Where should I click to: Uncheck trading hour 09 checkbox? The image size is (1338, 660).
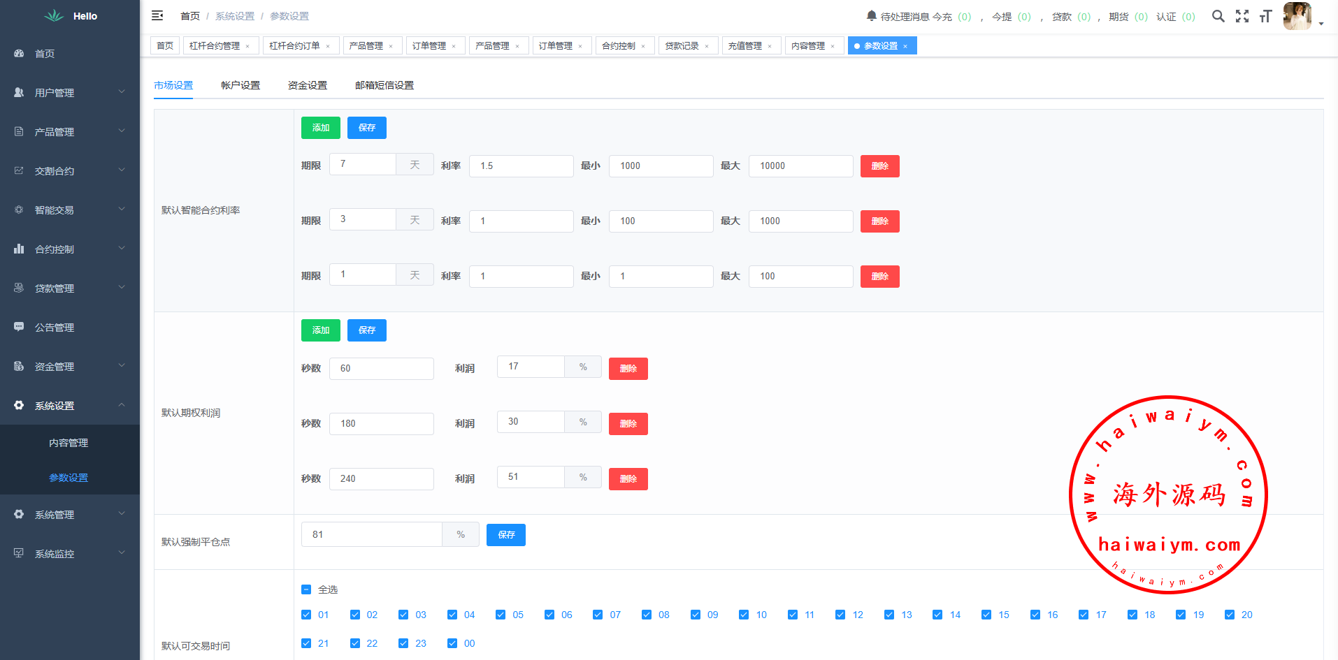point(696,615)
